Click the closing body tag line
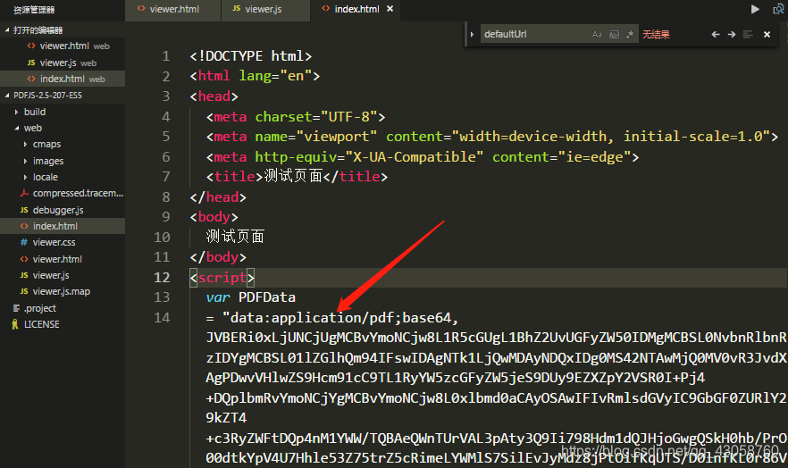 point(218,257)
